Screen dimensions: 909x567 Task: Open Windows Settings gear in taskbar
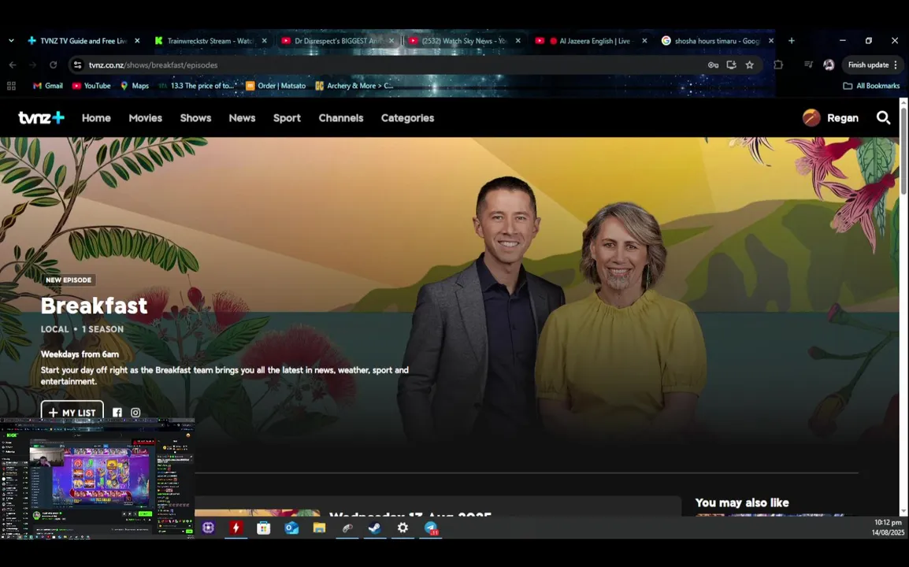(403, 528)
